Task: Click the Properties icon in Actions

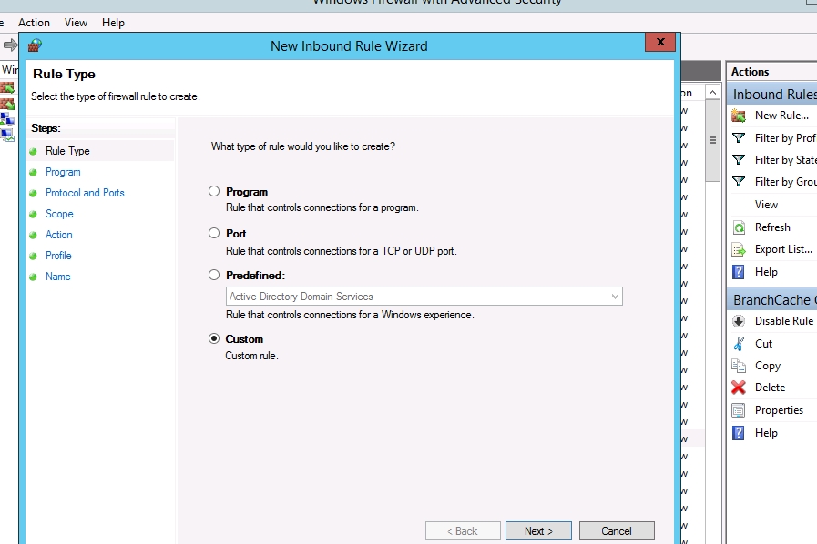Action: click(739, 410)
